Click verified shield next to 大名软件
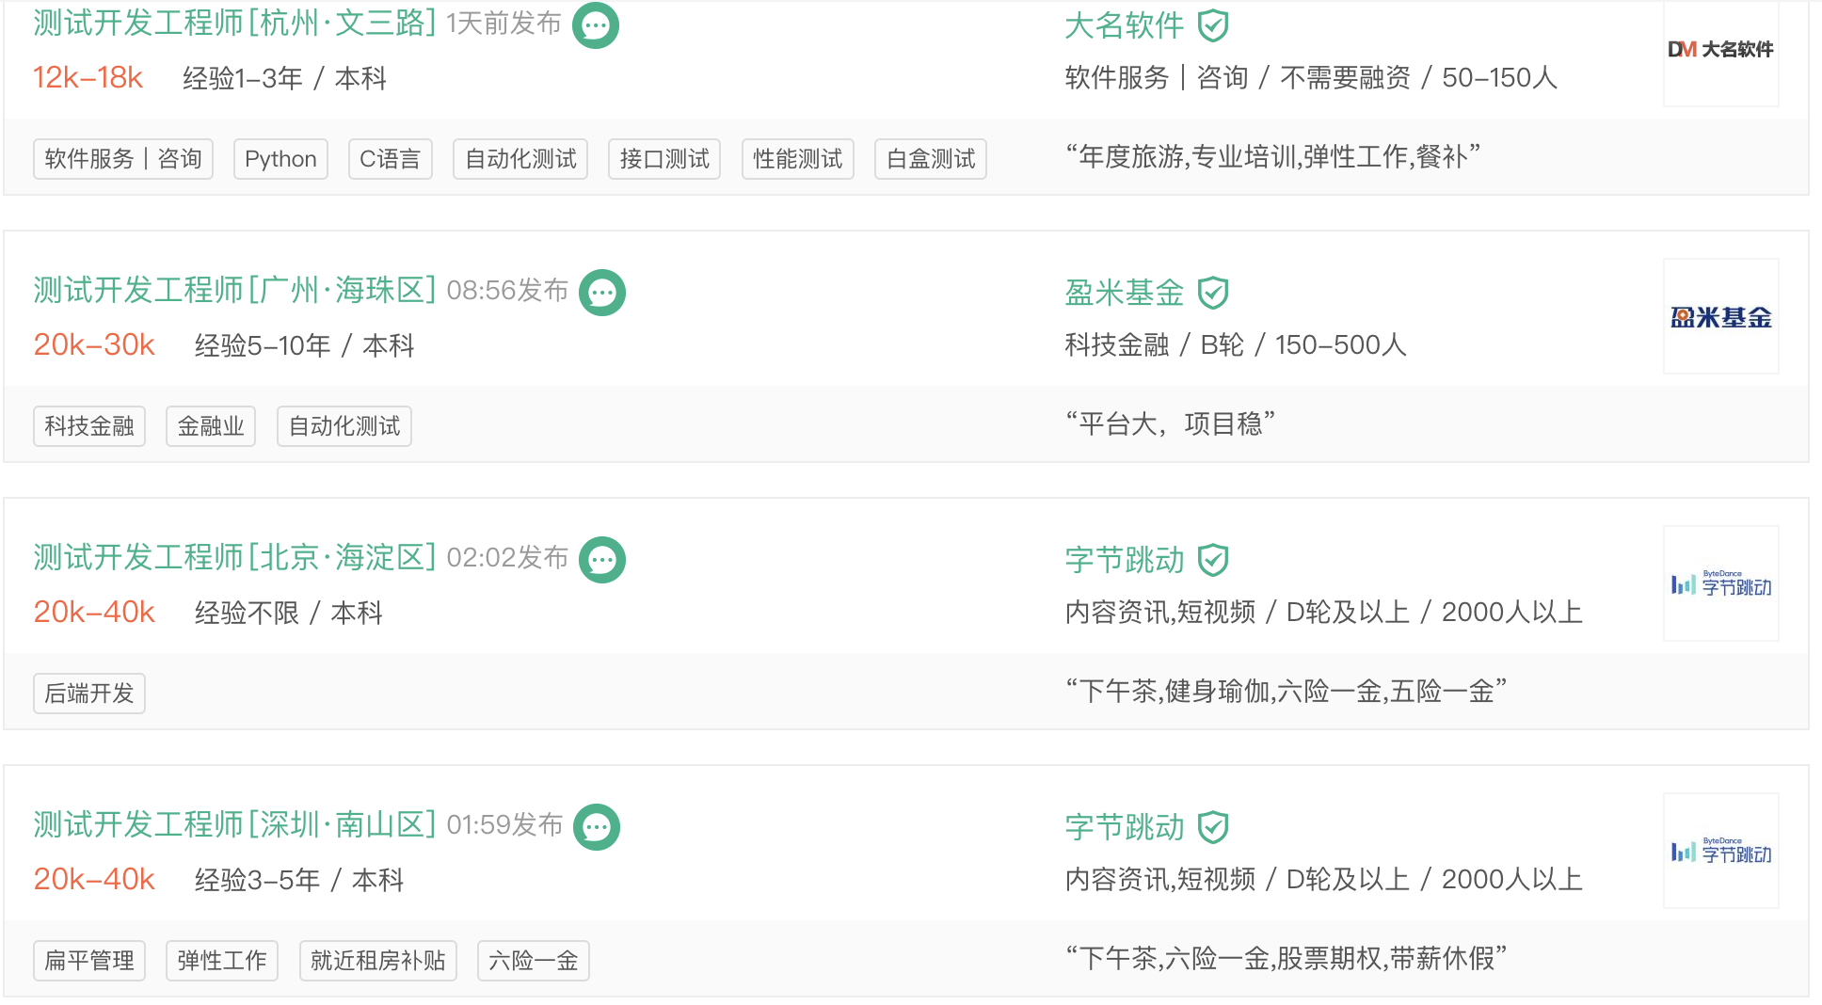Image resolution: width=1822 pixels, height=1005 pixels. (1213, 25)
